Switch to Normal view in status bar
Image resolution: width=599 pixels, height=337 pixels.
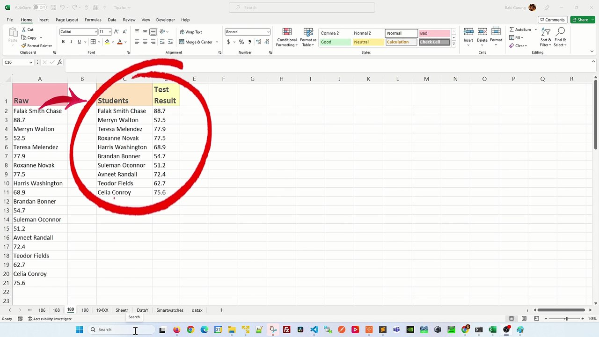pyautogui.click(x=511, y=319)
